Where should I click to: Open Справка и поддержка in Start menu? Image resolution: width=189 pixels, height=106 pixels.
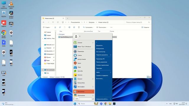[x=102, y=75]
